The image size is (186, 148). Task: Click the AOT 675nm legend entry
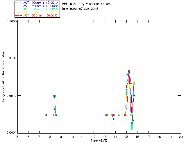37,9
